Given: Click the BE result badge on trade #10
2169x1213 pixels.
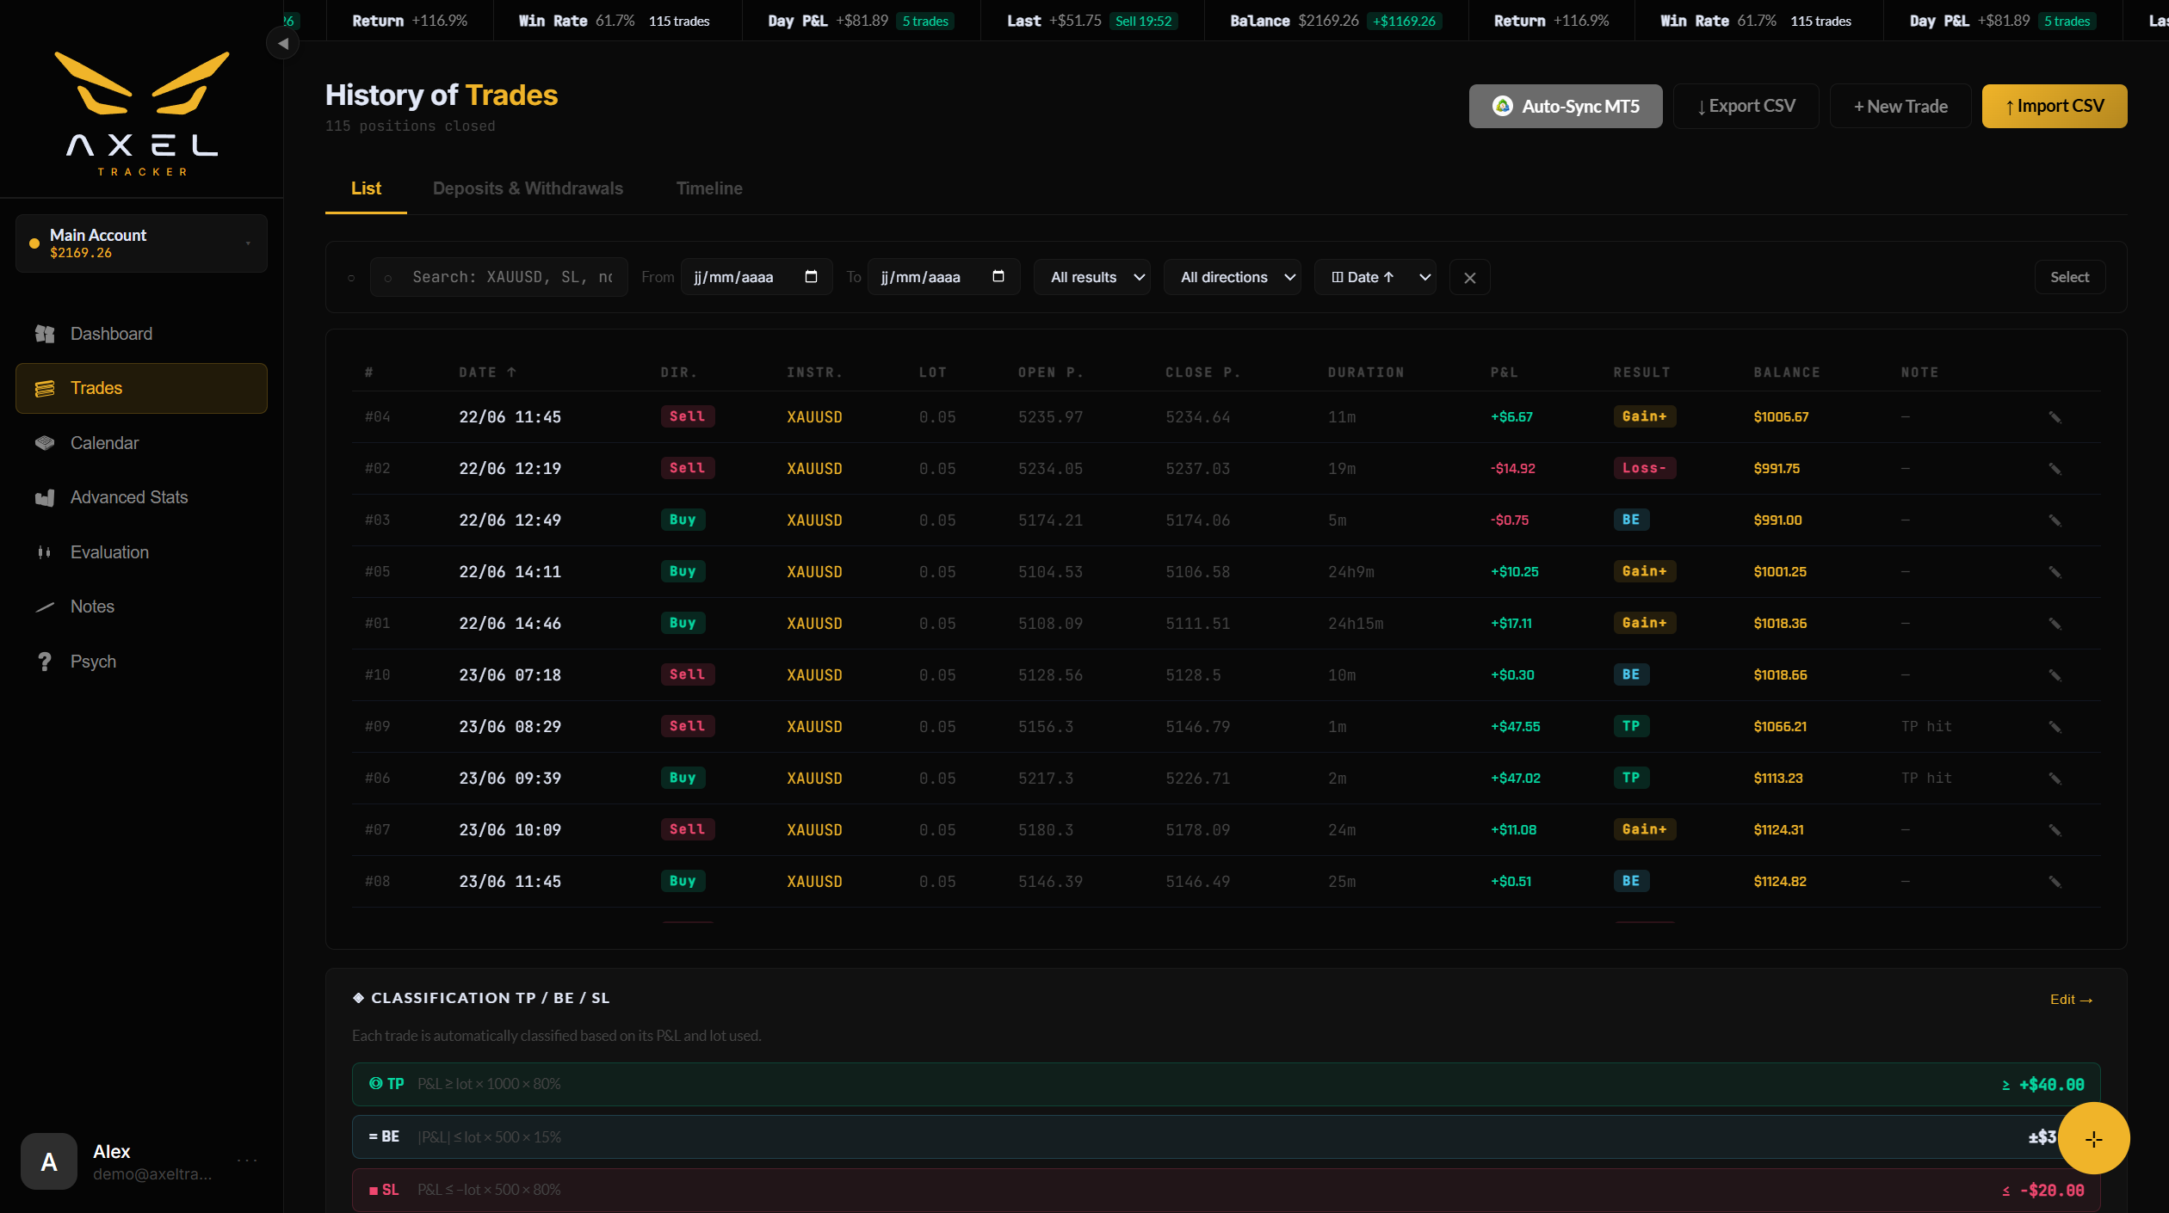Looking at the screenshot, I should click(x=1630, y=674).
